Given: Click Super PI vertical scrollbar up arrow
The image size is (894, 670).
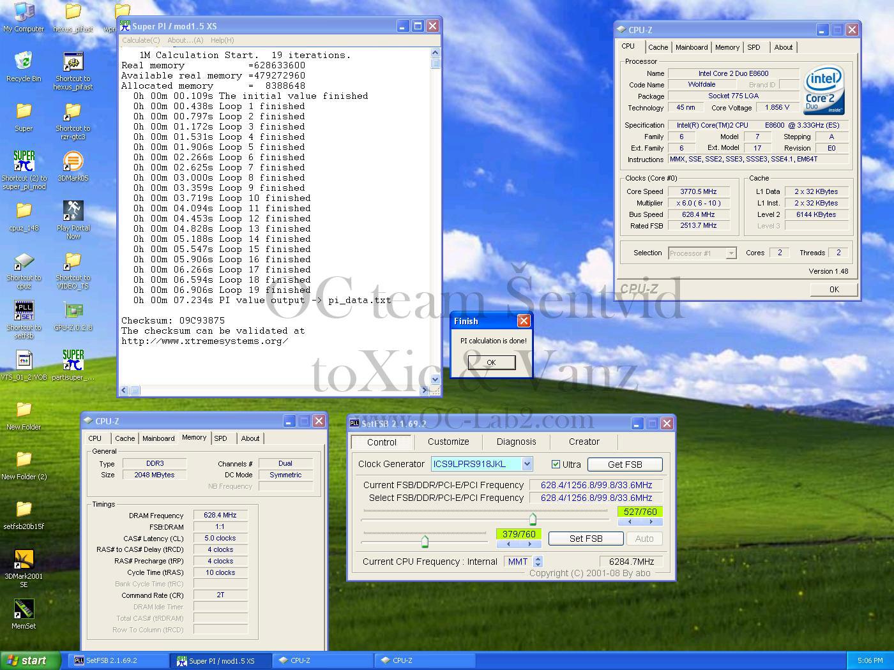Looking at the screenshot, I should [436, 53].
